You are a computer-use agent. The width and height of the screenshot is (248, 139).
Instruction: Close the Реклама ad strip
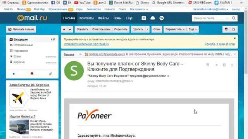coord(235,54)
